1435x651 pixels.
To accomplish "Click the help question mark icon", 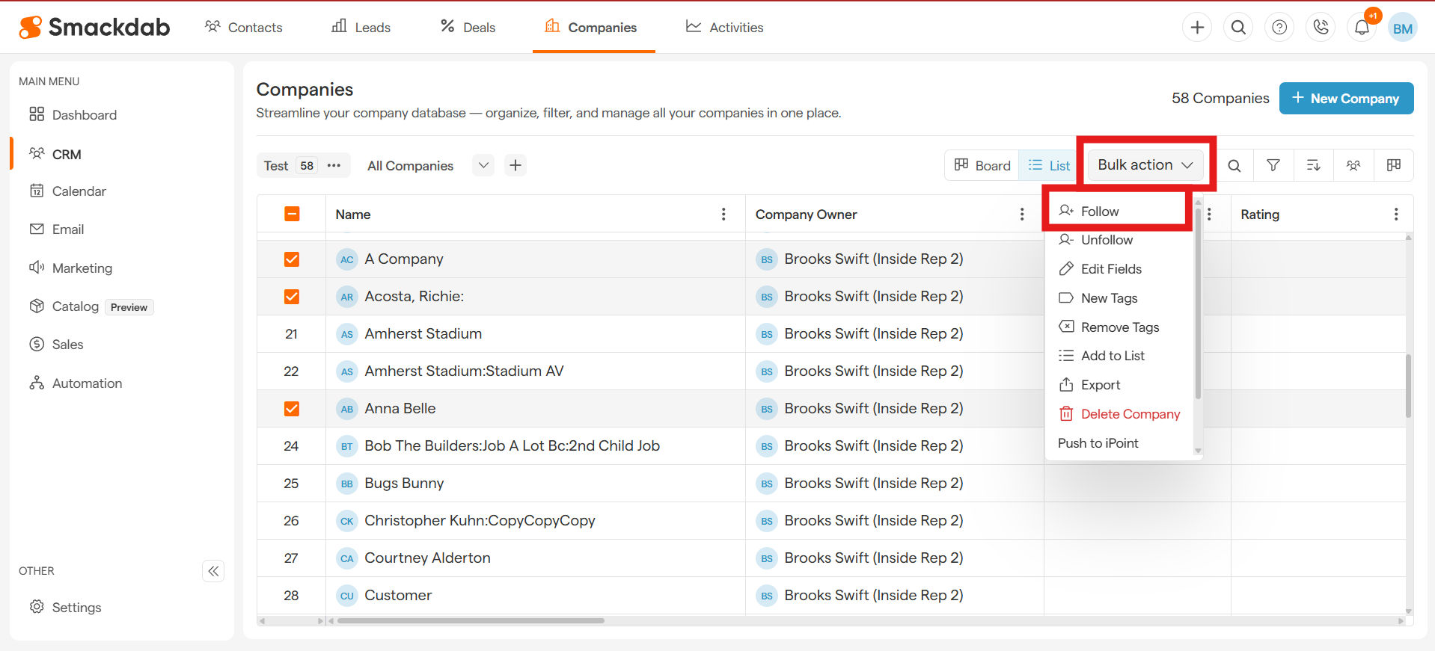I will pyautogui.click(x=1279, y=28).
